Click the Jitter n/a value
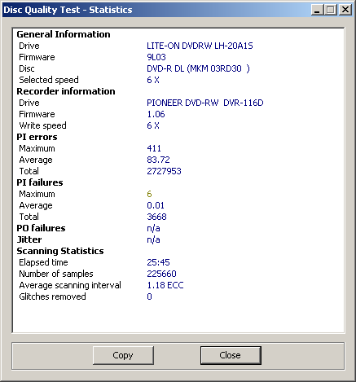The height and width of the screenshot is (382, 356). click(x=153, y=239)
